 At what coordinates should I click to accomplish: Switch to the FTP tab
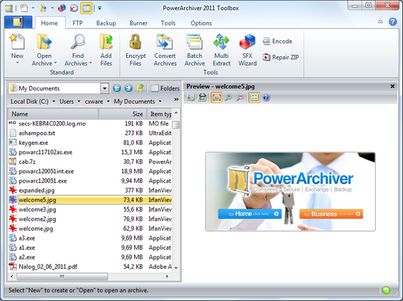point(78,23)
